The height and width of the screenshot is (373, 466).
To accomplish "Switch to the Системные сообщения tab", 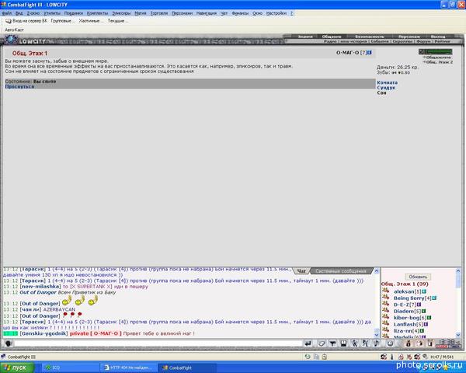I will [341, 271].
